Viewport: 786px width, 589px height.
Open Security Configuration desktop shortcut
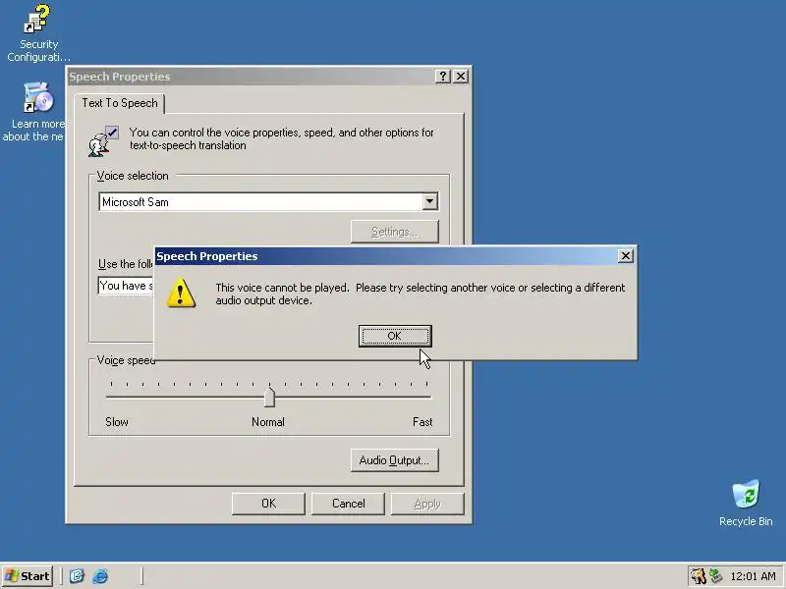coord(38,33)
